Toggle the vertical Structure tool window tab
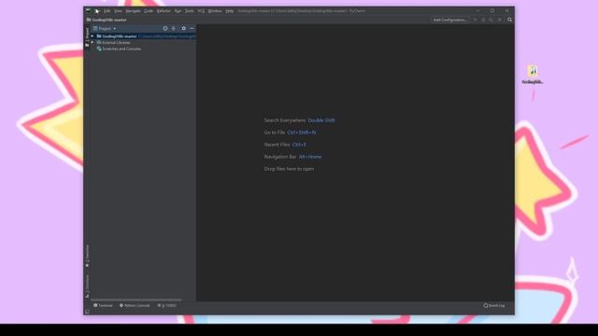Image resolution: width=598 pixels, height=336 pixels. [87, 286]
